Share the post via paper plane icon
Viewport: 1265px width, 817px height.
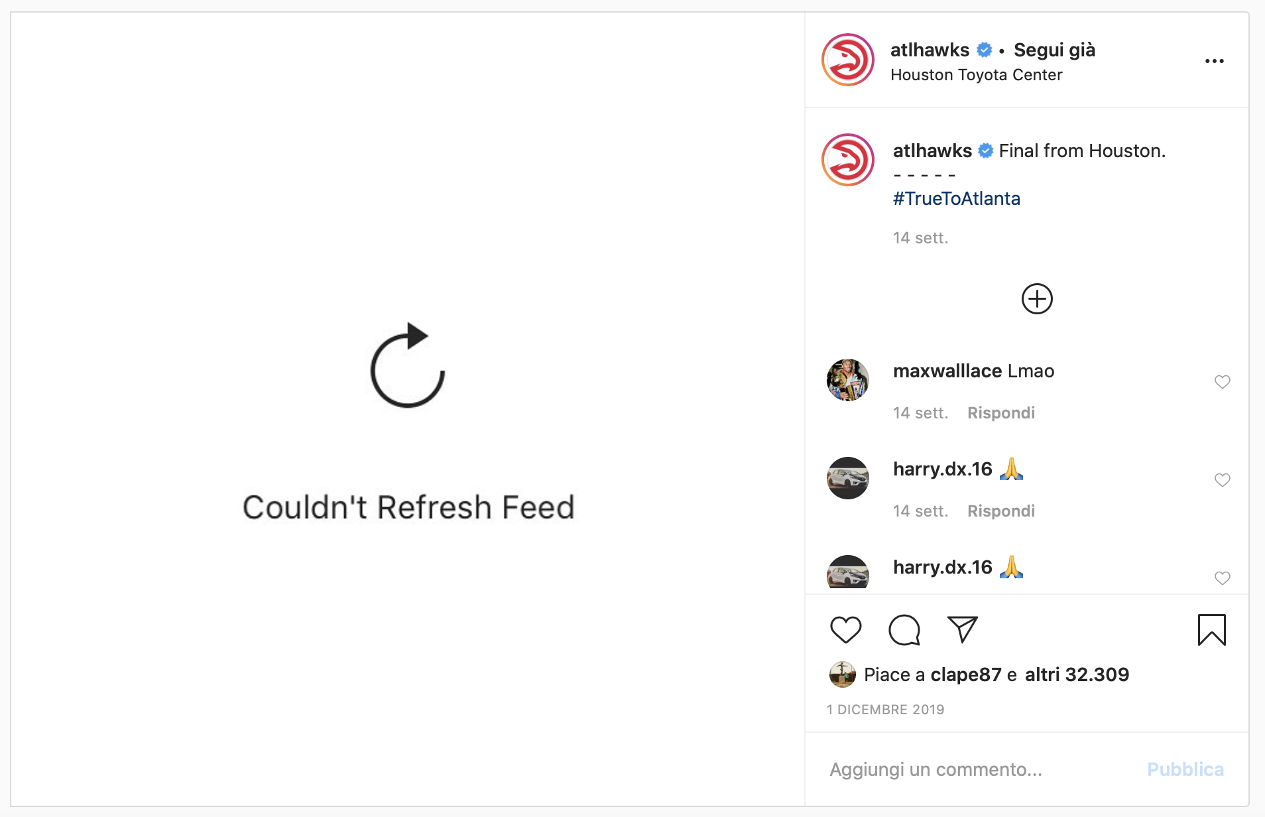(962, 629)
